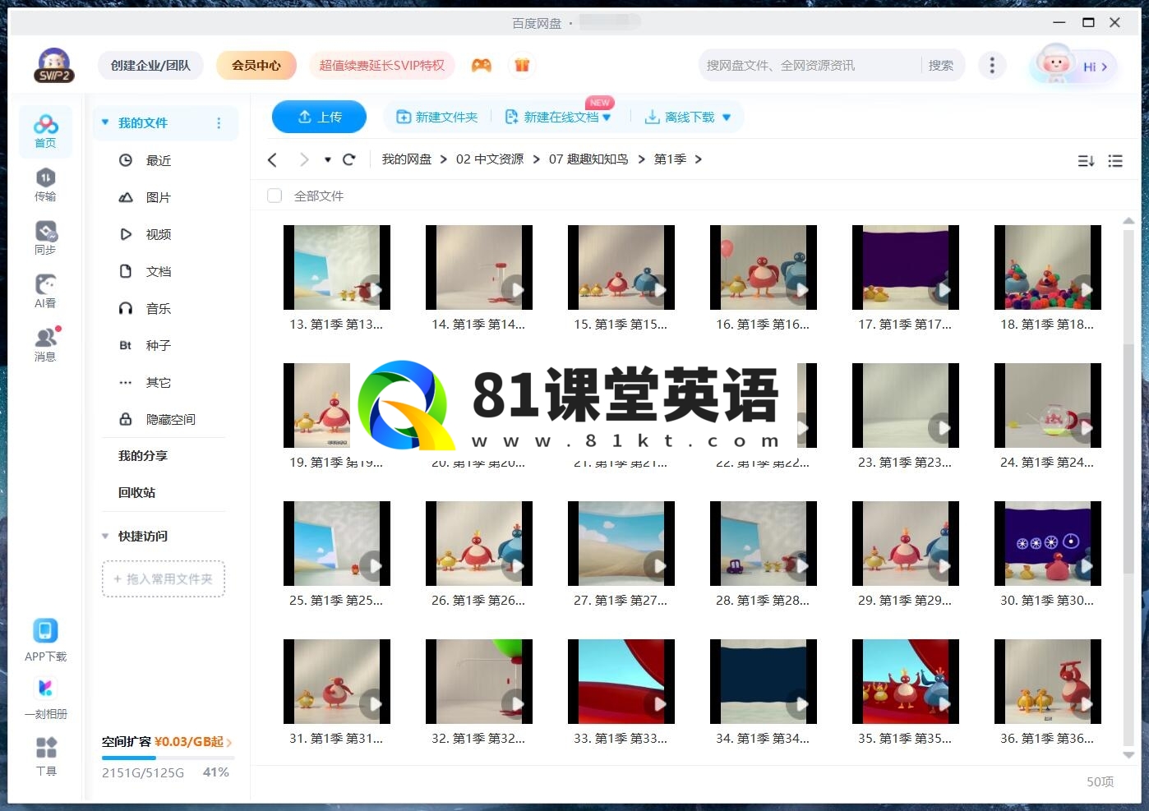Image resolution: width=1149 pixels, height=811 pixels.
Task: Click file name 23. 第1季 第23...
Action: tap(905, 463)
